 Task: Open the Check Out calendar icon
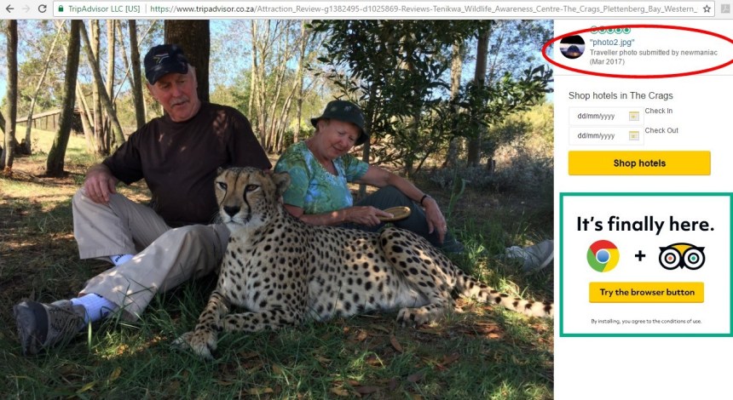pos(633,135)
